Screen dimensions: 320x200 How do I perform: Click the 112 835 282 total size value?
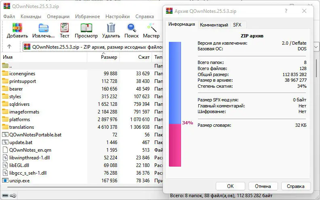[x=295, y=74]
